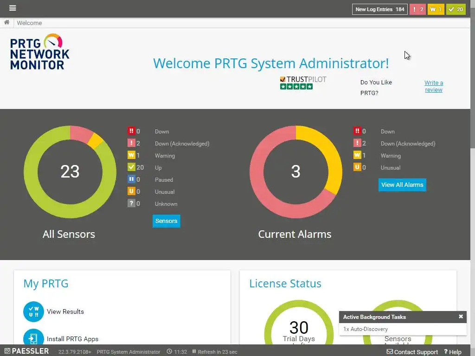
Task: Click the PRTG Network Monitor logo
Action: [40, 52]
